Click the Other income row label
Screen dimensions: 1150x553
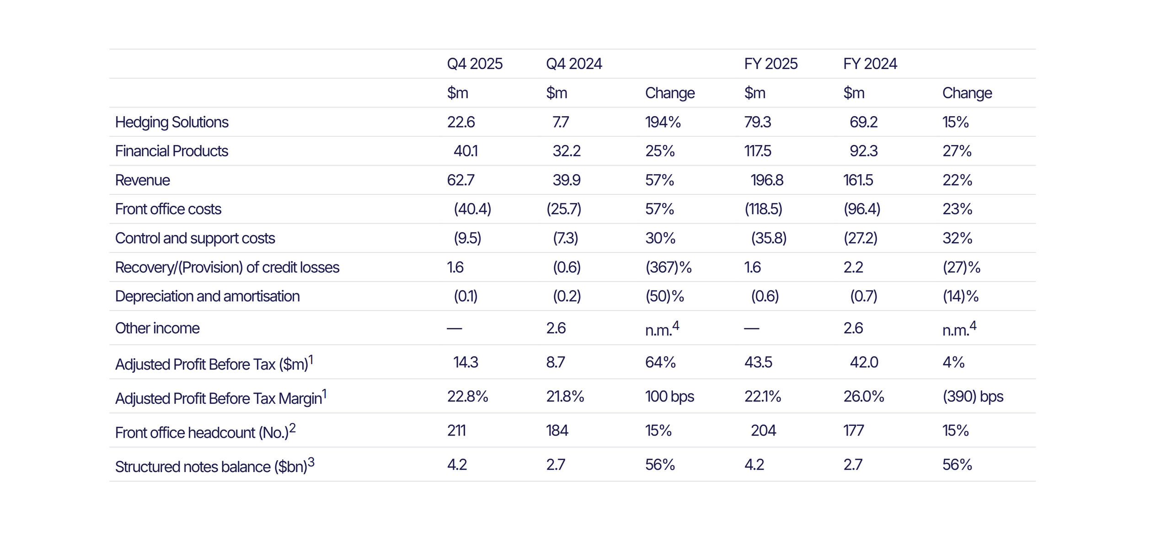pos(157,328)
